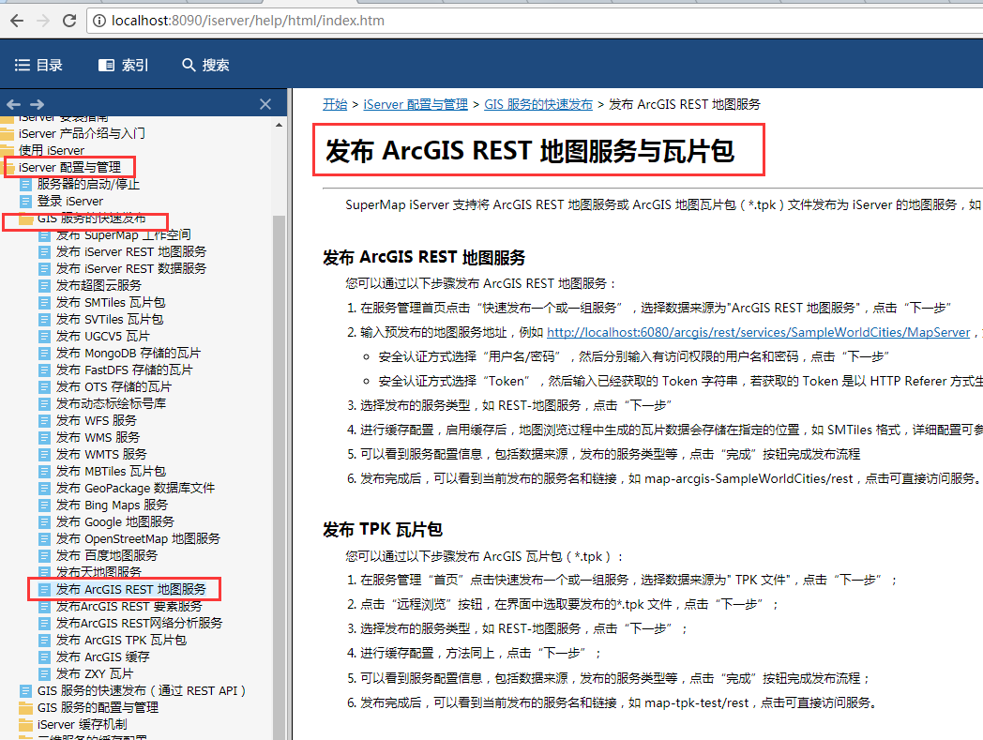
Task: Switch to the 索引 index tab
Action: (124, 66)
